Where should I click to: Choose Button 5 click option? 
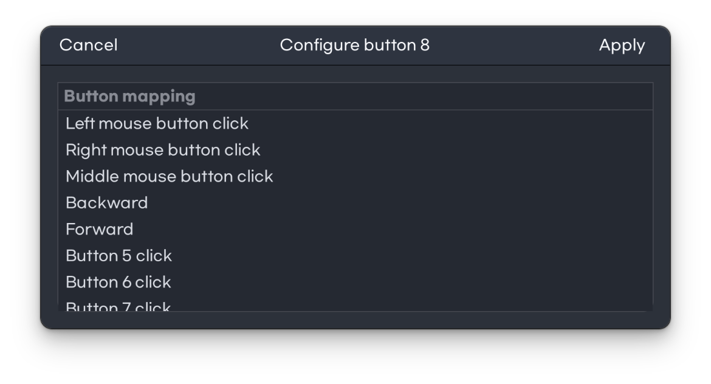[x=119, y=256]
